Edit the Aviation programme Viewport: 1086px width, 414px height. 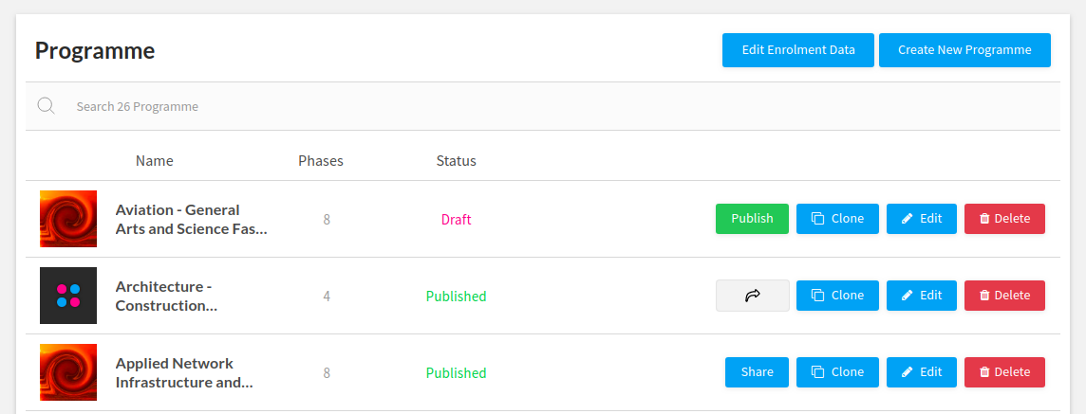(x=921, y=219)
